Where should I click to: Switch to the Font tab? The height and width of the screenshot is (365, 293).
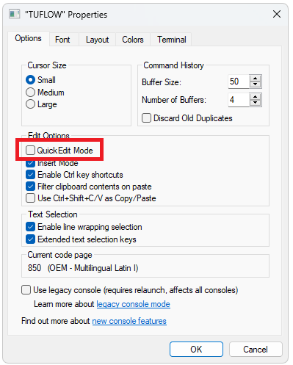point(62,40)
